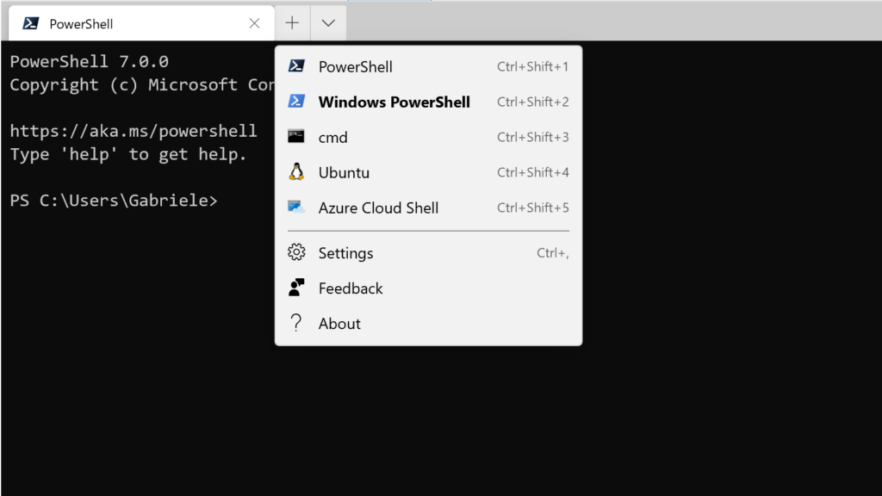Switch to the PowerShell tab
This screenshot has width=882, height=496.
[142, 23]
